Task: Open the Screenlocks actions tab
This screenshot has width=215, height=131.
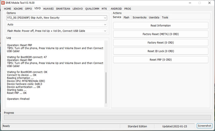Action: pos(139,17)
